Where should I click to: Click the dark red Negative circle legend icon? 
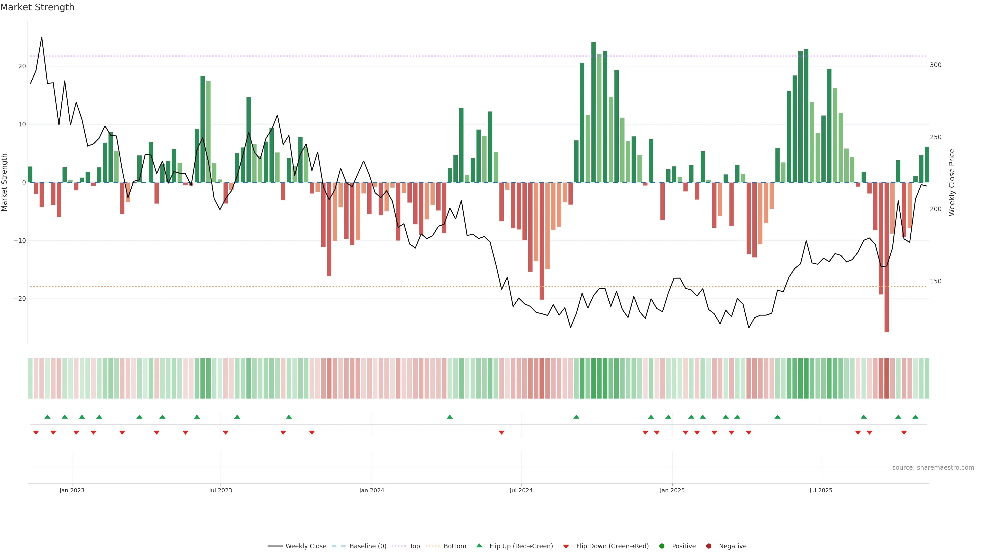(708, 546)
